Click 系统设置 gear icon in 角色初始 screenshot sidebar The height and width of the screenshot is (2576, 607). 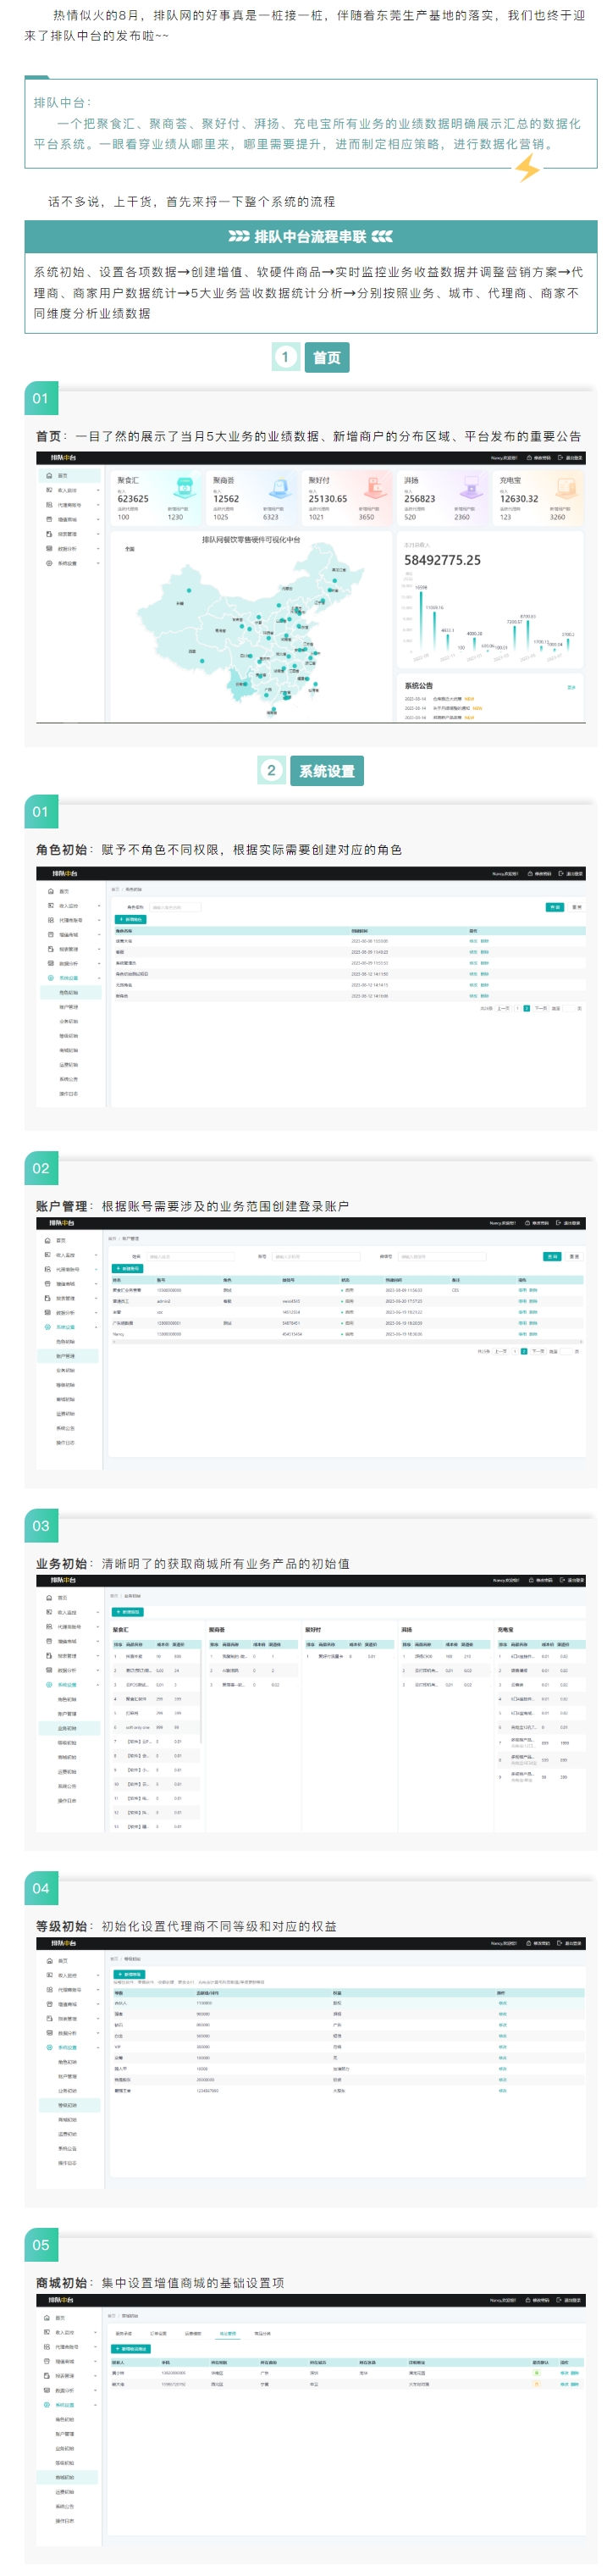point(50,978)
